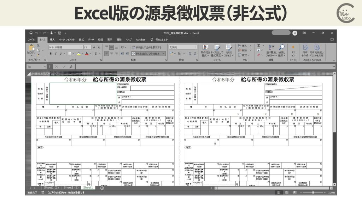Expand the formula bar
Image resolution: width=362 pixels, height=203 pixels.
(334, 67)
